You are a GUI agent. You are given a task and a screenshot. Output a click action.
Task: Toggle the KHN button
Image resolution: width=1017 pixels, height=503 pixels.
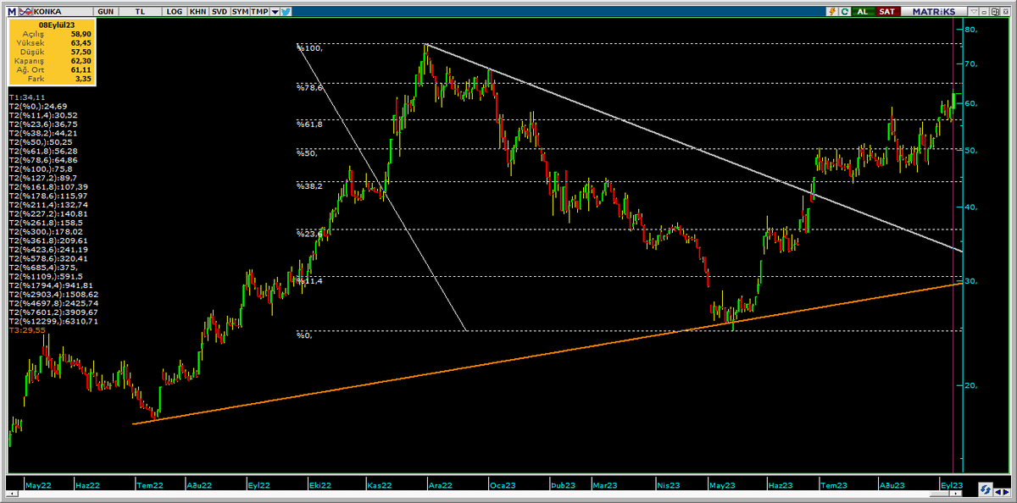coord(197,12)
